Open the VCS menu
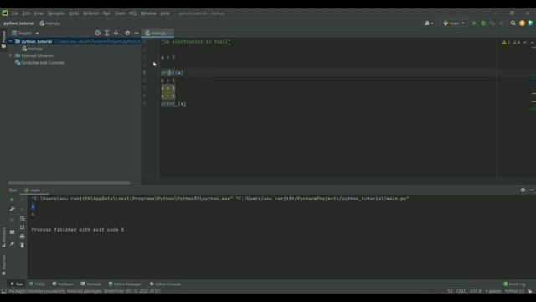Screen dimensions: 536x302 [132, 13]
